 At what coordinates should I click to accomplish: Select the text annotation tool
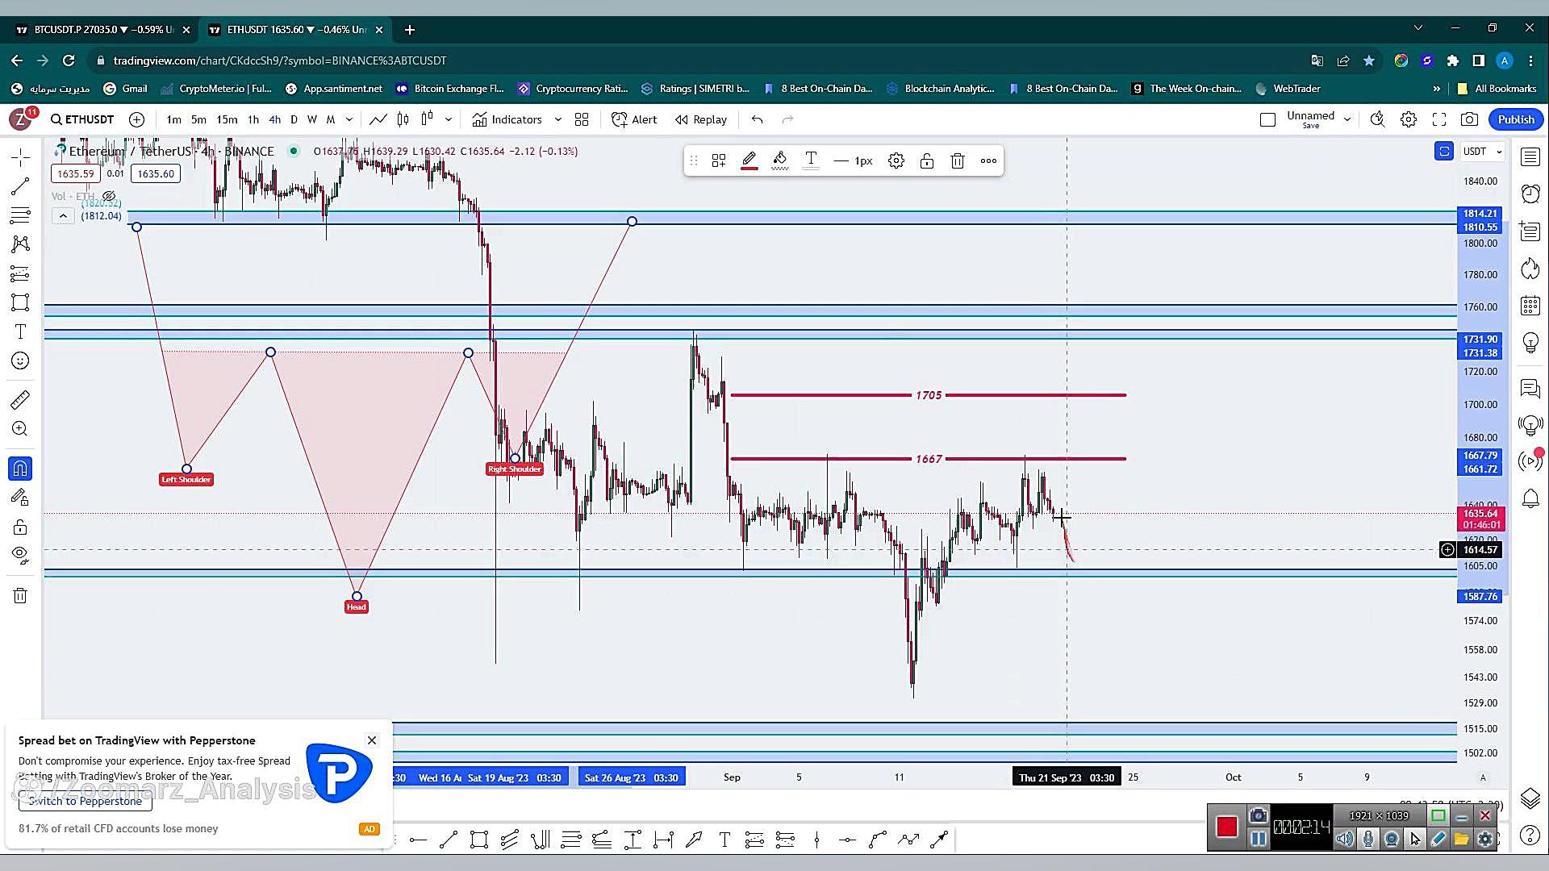tap(20, 331)
